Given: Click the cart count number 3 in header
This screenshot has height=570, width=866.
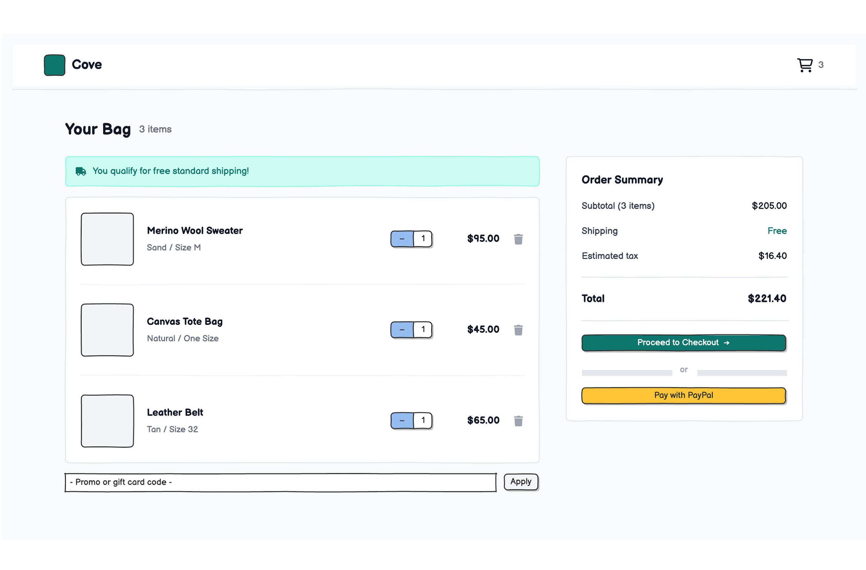Looking at the screenshot, I should pyautogui.click(x=821, y=65).
